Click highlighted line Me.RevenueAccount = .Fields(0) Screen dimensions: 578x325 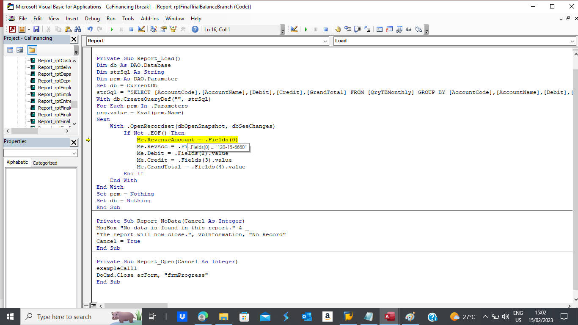187,140
